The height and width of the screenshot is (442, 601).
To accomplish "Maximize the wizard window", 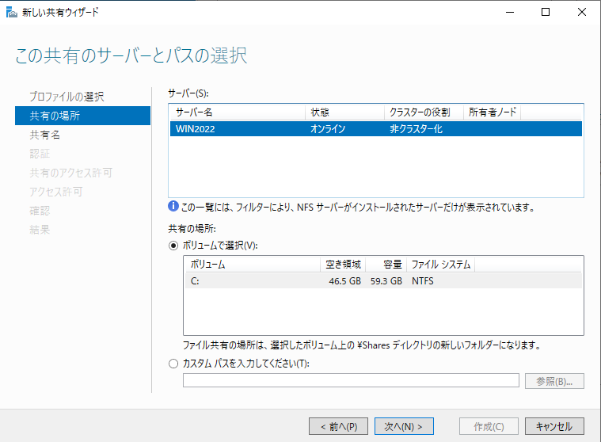I will click(x=546, y=12).
